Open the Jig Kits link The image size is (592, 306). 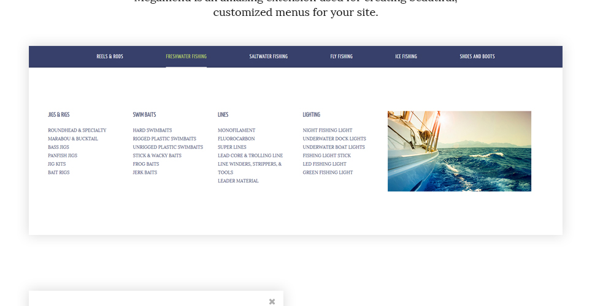[56, 164]
